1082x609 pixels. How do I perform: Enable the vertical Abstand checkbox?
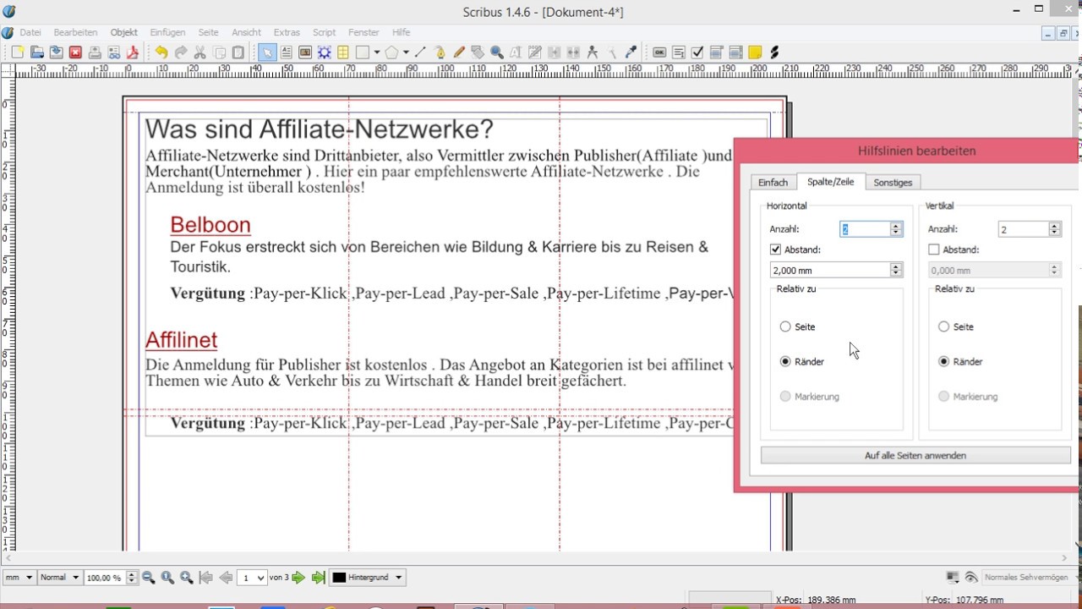(x=934, y=250)
